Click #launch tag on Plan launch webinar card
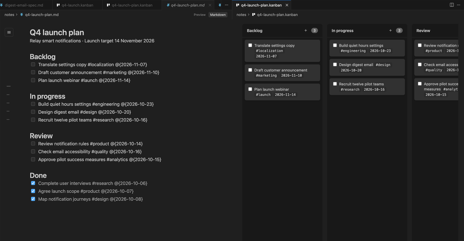 (x=263, y=95)
